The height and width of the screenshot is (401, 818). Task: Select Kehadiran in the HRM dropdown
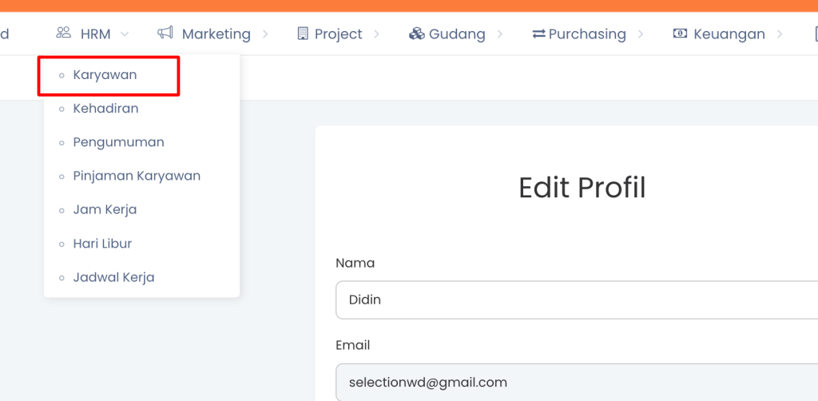105,109
